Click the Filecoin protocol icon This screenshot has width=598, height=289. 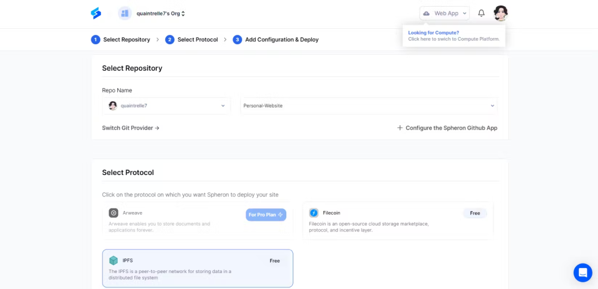(314, 213)
